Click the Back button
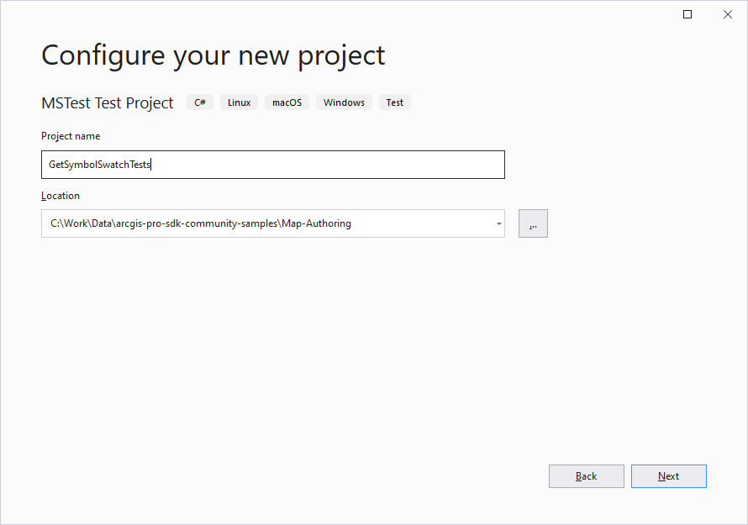748x525 pixels. coord(586,476)
